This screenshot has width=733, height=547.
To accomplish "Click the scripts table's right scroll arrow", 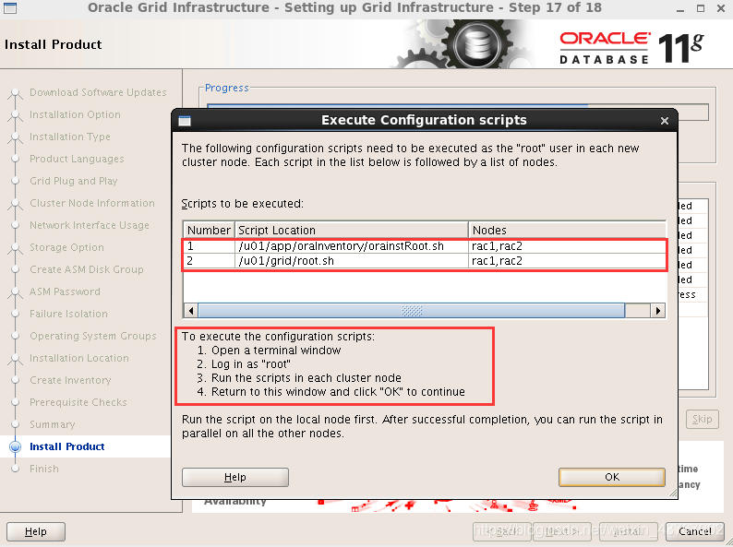I will [x=657, y=311].
